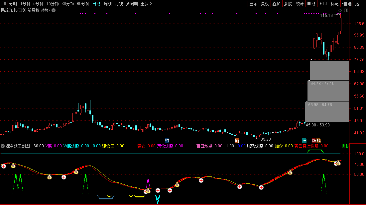Open the F10 company info button

point(323,4)
